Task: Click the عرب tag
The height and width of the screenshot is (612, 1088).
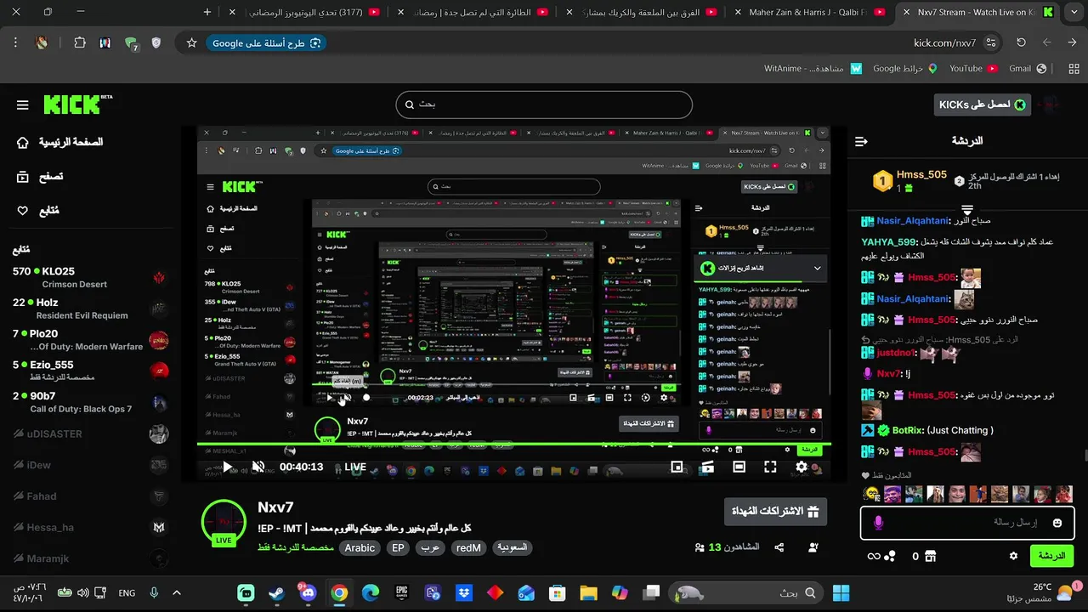Action: click(x=430, y=548)
